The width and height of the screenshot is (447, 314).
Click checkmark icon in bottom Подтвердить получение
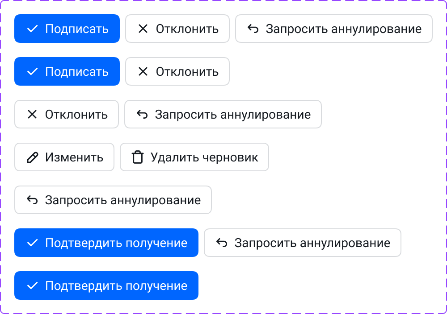tap(32, 285)
